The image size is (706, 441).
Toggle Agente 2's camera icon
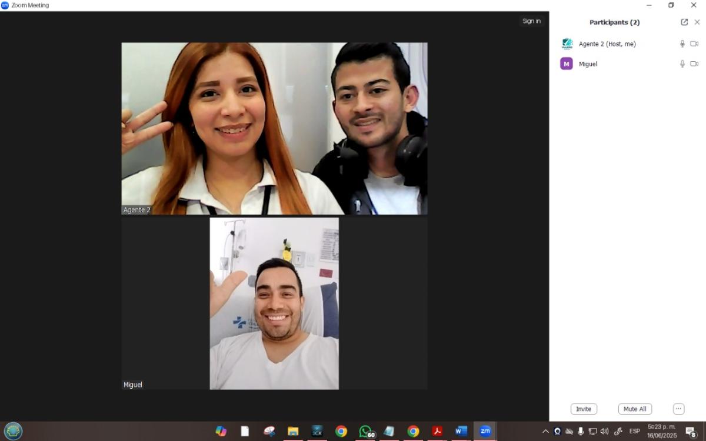(x=694, y=44)
